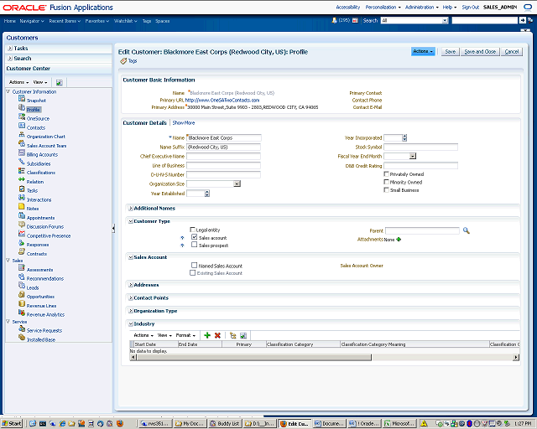Screen dimensions: 537x429
Task: Click the Save and Close button
Action: (x=480, y=52)
